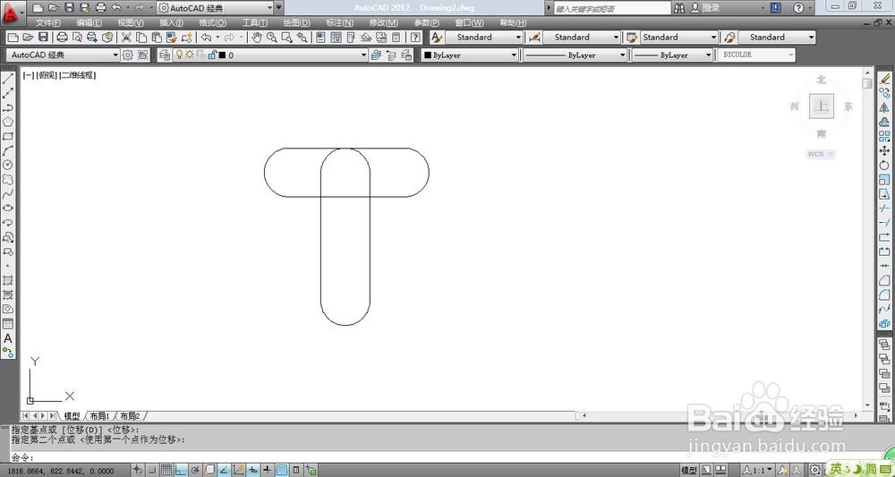Expand the WCS coordinate system dropdown
This screenshot has height=477, width=895.
point(821,154)
